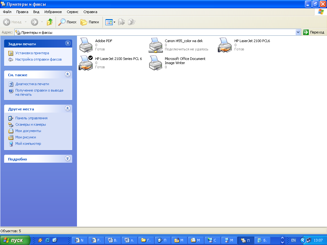
Task: Click the print troubleshooter question-mark icon
Action: tap(11, 84)
